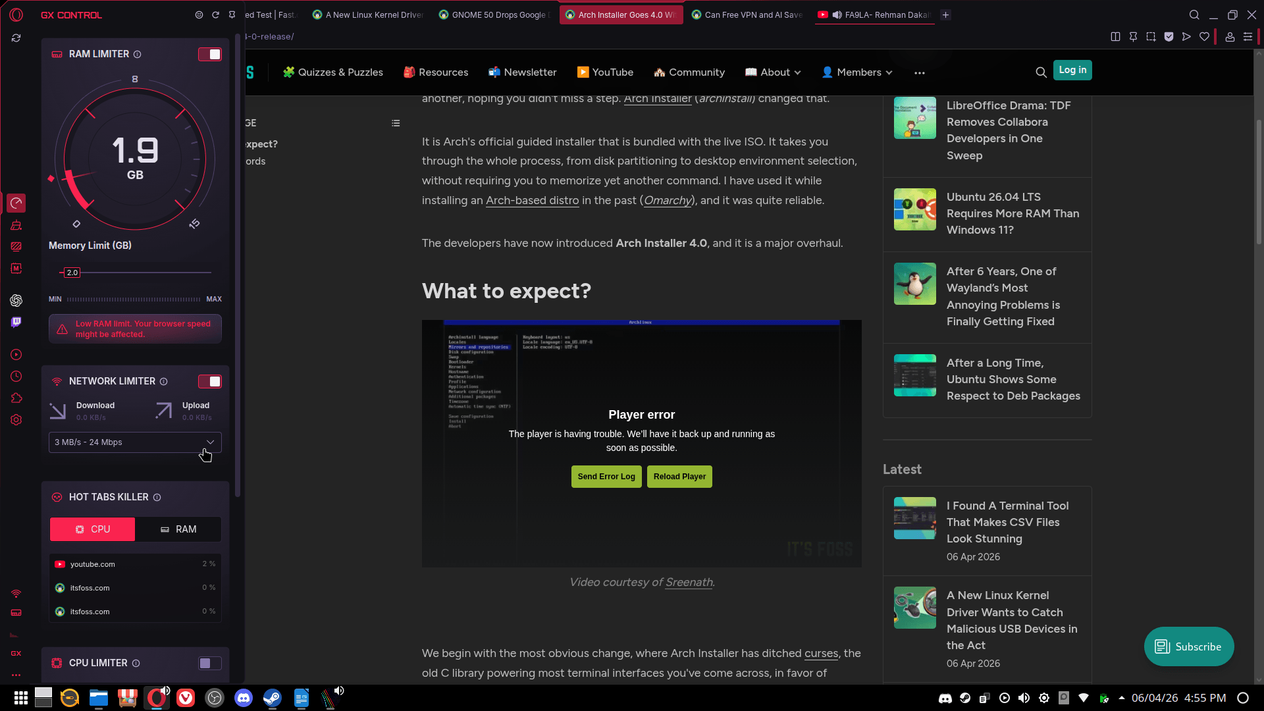1264x711 pixels.
Task: Open ChatGPT from the sidebar
Action: (x=16, y=301)
